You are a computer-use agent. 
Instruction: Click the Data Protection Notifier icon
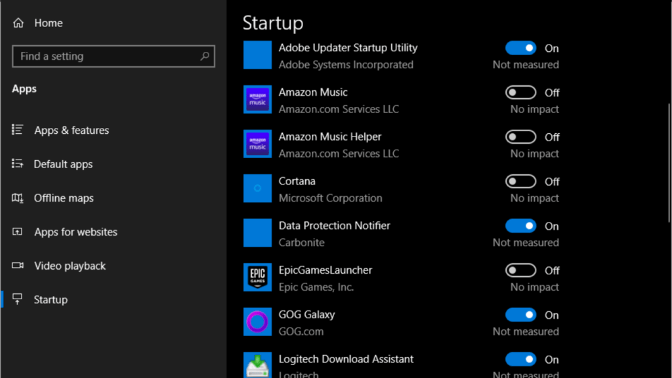257,233
